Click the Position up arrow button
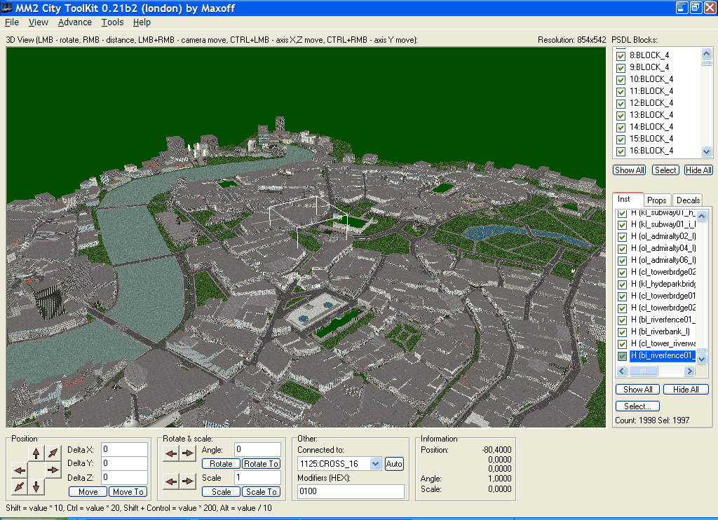 pos(36,453)
